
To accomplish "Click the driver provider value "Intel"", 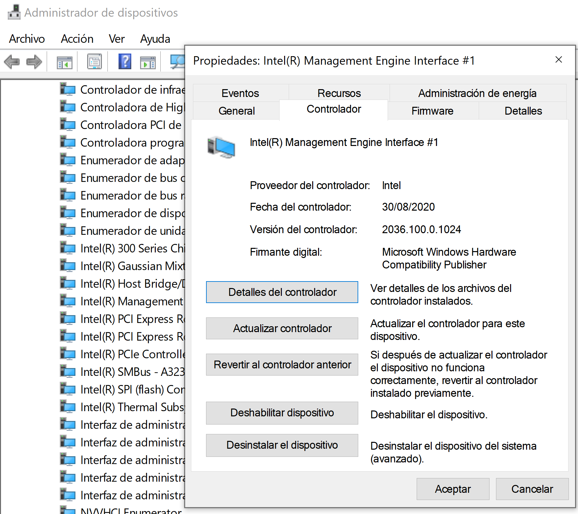I will [391, 185].
